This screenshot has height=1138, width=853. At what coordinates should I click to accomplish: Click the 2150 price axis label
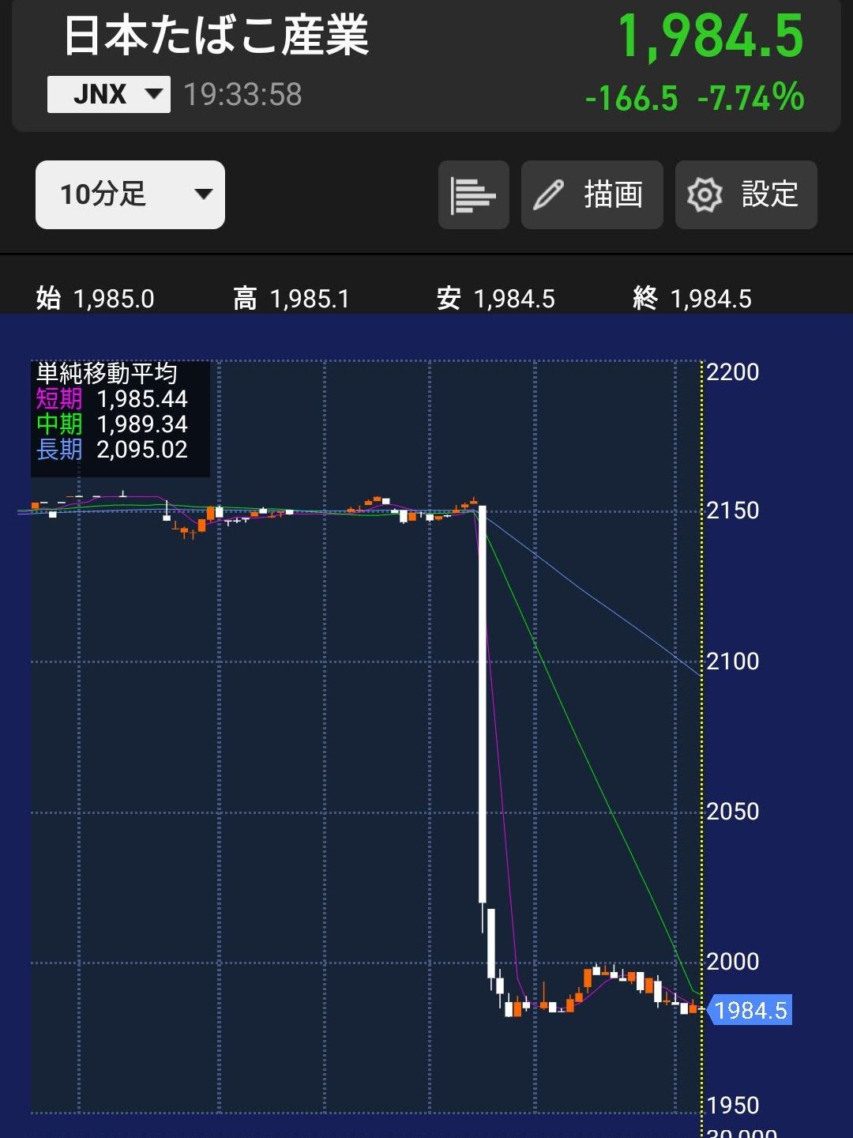click(732, 511)
